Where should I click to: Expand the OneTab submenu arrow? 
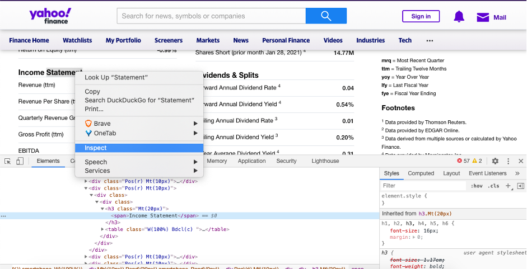pyautogui.click(x=195, y=133)
